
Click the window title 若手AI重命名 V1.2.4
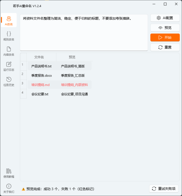coord(27,6)
